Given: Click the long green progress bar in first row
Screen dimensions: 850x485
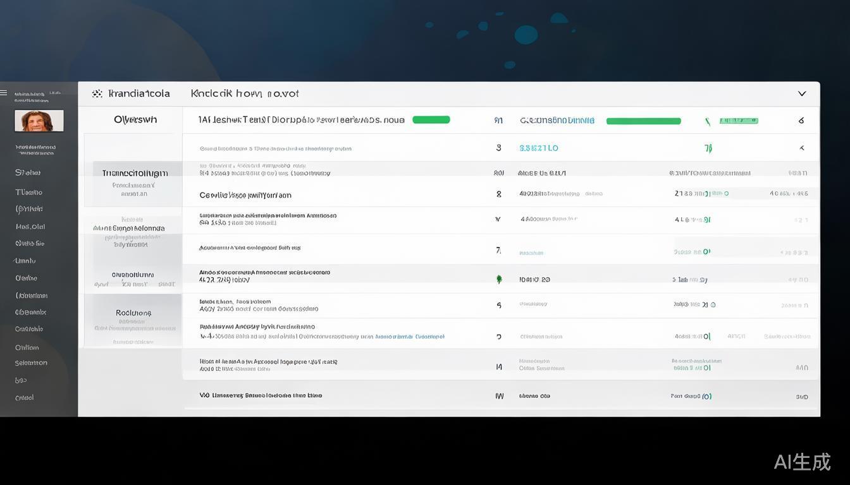Looking at the screenshot, I should click(x=643, y=121).
